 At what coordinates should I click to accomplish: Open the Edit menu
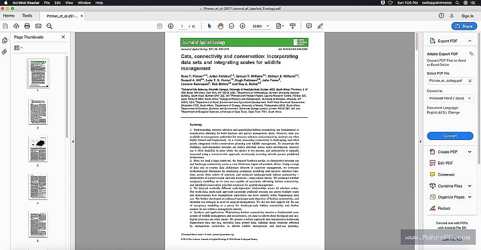click(58, 3)
